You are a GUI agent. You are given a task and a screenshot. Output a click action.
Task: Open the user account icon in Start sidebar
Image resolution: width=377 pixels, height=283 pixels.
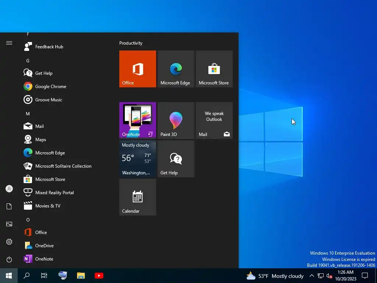[9, 189]
